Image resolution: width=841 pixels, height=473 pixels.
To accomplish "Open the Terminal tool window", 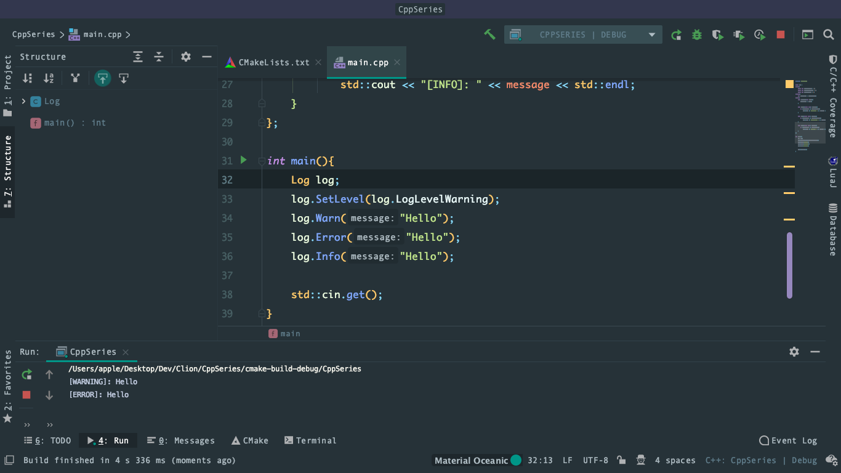I will [310, 440].
